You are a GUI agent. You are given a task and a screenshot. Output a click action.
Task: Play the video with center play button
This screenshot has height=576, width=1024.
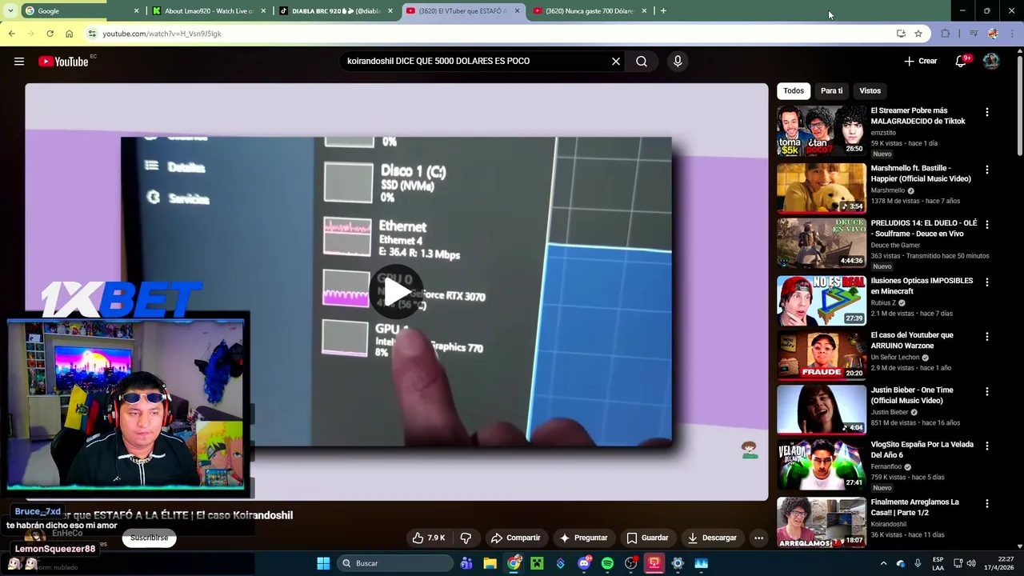pos(396,291)
